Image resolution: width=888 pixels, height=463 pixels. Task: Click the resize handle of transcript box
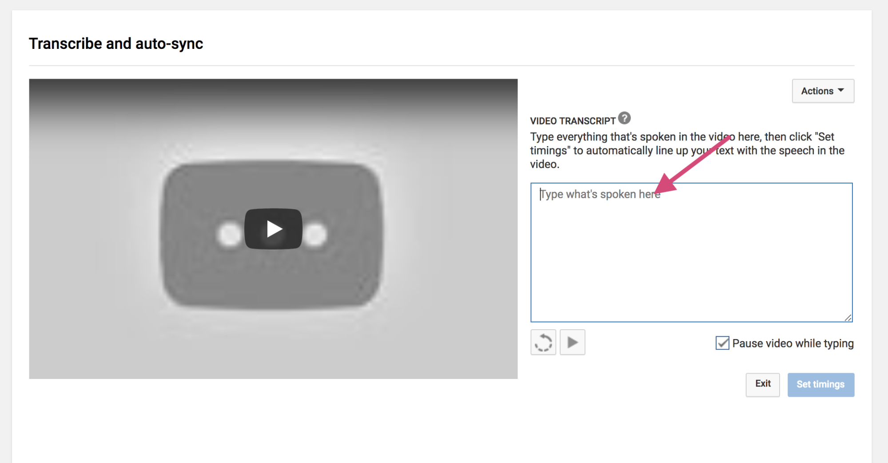pyautogui.click(x=848, y=317)
